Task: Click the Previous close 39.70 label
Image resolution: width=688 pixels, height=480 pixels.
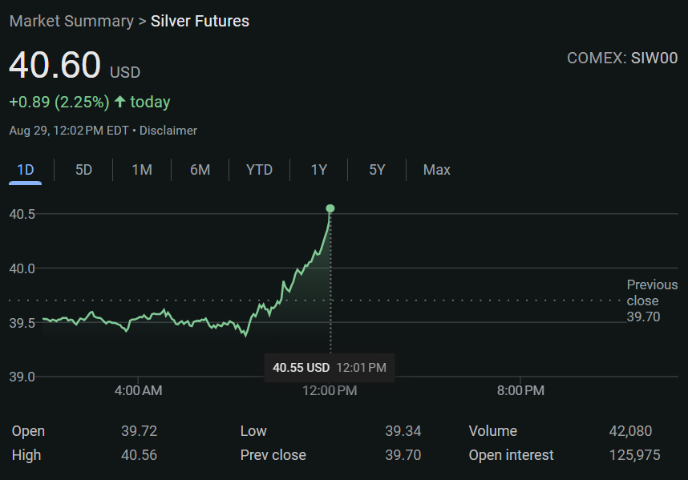Action: [651, 301]
